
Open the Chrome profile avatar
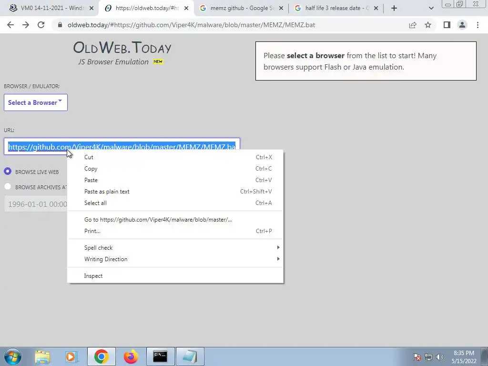[x=462, y=25]
